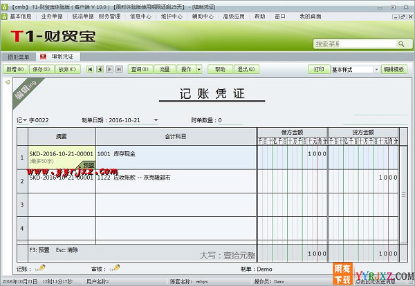
Task: Click the 帮助 toolbar button
Action: [220, 70]
